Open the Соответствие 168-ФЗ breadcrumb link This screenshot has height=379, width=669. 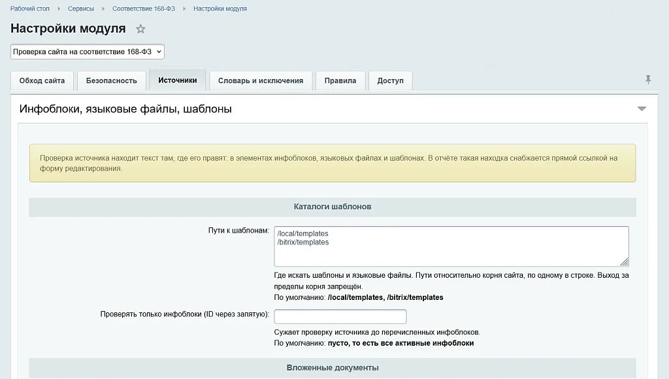click(143, 8)
